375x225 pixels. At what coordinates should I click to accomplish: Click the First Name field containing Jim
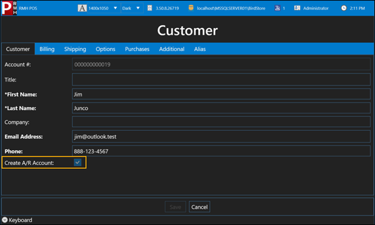(x=221, y=94)
